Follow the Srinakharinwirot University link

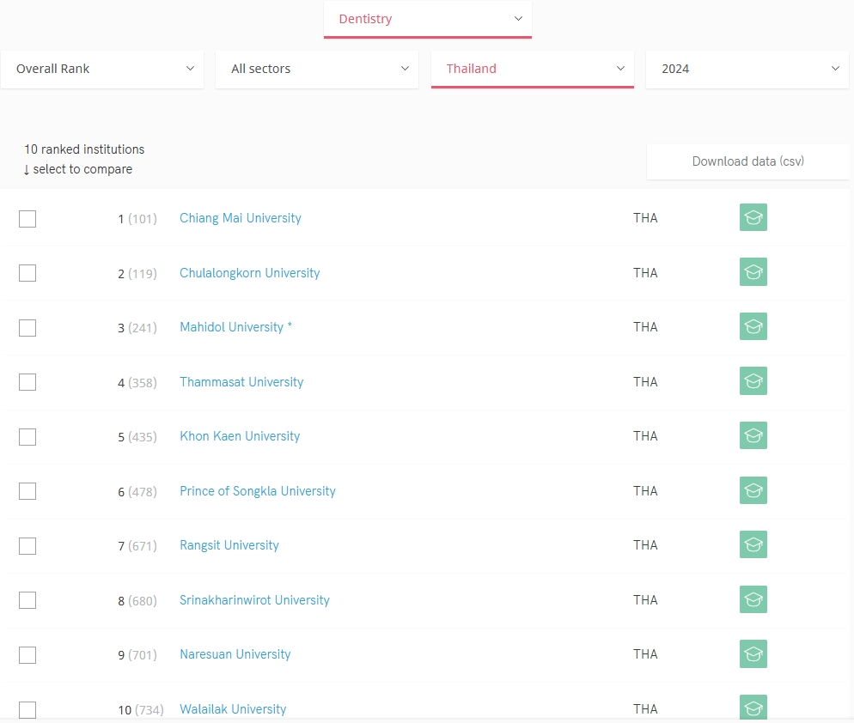254,600
